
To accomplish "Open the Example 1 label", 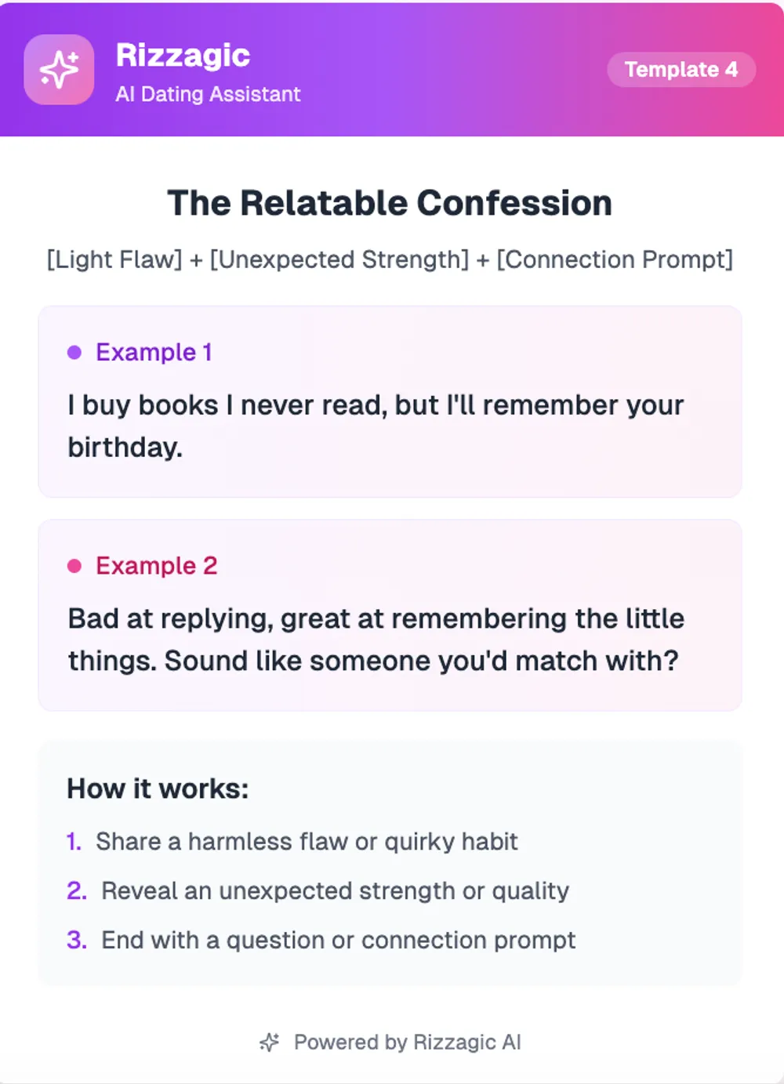I will point(154,353).
